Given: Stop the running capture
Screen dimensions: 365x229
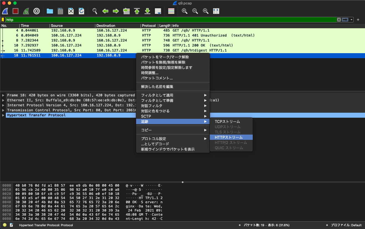Looking at the screenshot, I should (15, 11).
